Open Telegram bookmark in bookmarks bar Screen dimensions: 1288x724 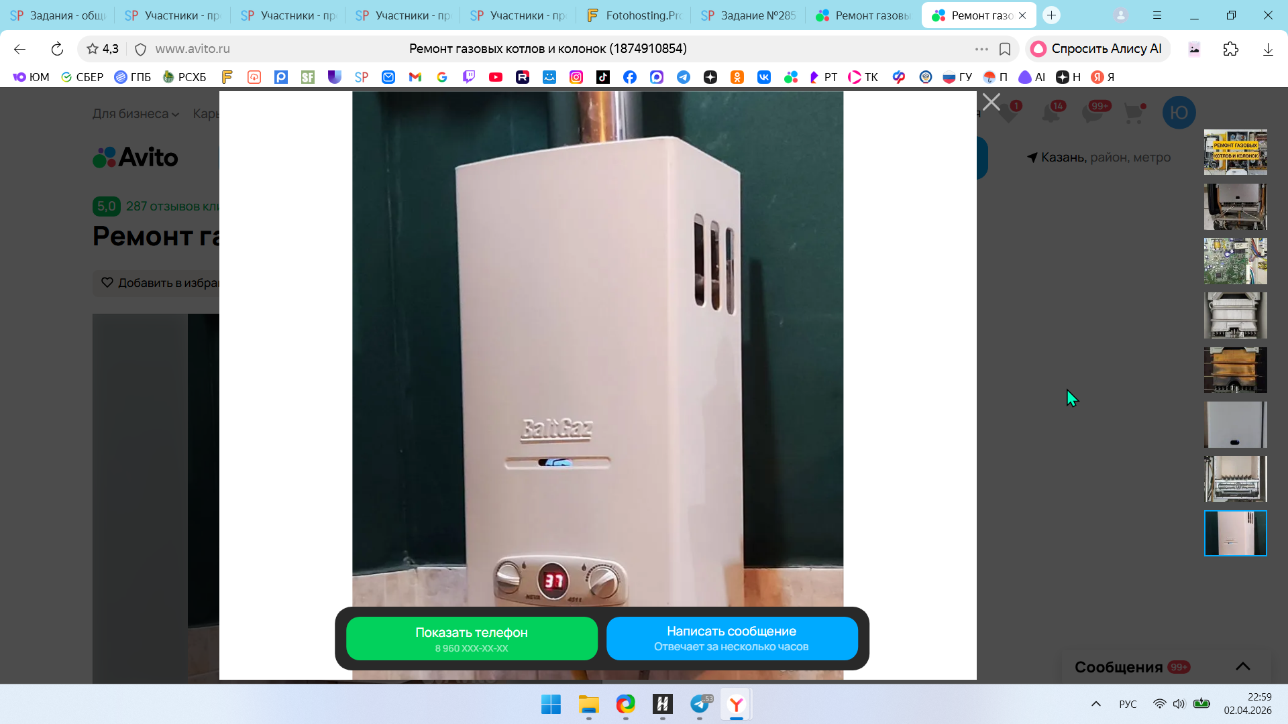point(683,77)
